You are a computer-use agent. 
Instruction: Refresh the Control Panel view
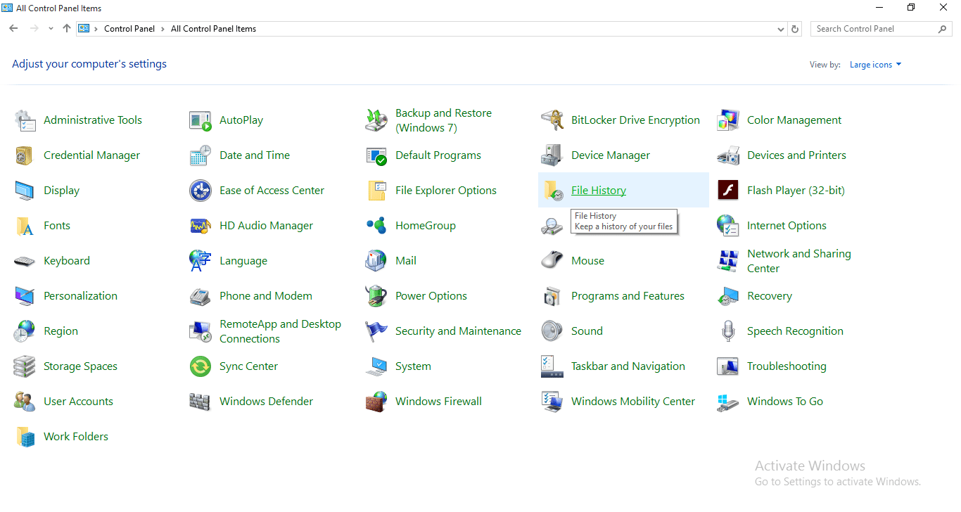click(x=796, y=30)
